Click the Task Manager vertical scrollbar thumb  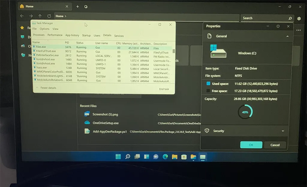pyautogui.click(x=173, y=51)
